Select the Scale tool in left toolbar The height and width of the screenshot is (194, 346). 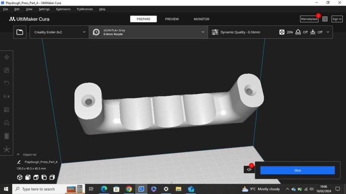pos(6,70)
